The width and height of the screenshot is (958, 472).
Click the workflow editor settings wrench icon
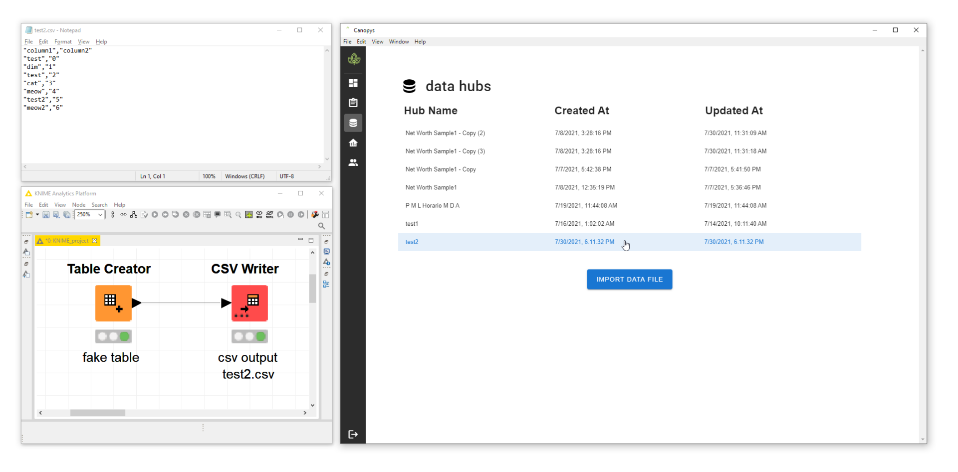[x=315, y=215]
